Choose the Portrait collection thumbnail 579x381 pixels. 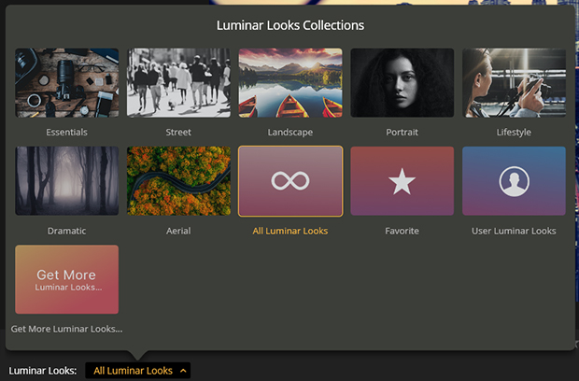pyautogui.click(x=402, y=83)
